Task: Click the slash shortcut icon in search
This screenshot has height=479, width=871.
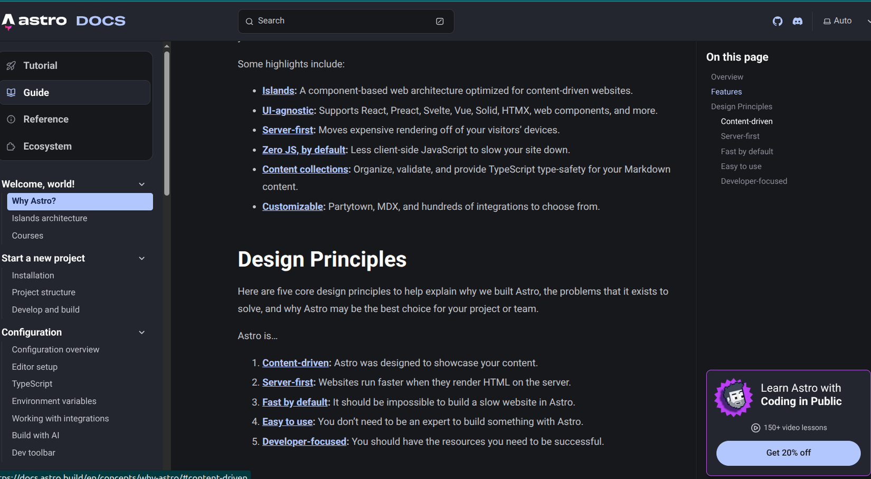Action: (440, 21)
